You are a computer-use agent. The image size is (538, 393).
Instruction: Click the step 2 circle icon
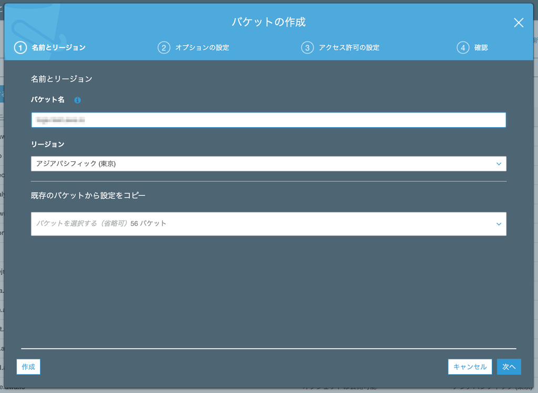pyautogui.click(x=164, y=47)
